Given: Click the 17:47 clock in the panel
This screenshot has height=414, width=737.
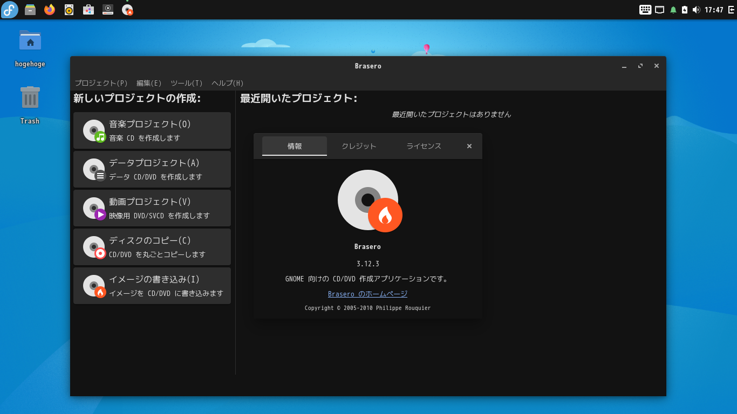Looking at the screenshot, I should point(714,10).
